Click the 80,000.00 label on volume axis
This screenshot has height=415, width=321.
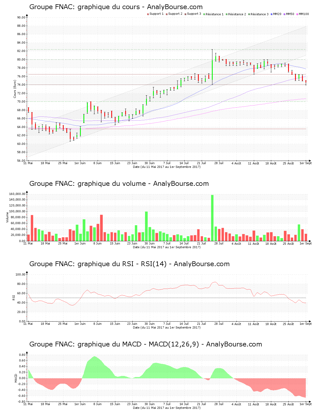tap(18, 217)
